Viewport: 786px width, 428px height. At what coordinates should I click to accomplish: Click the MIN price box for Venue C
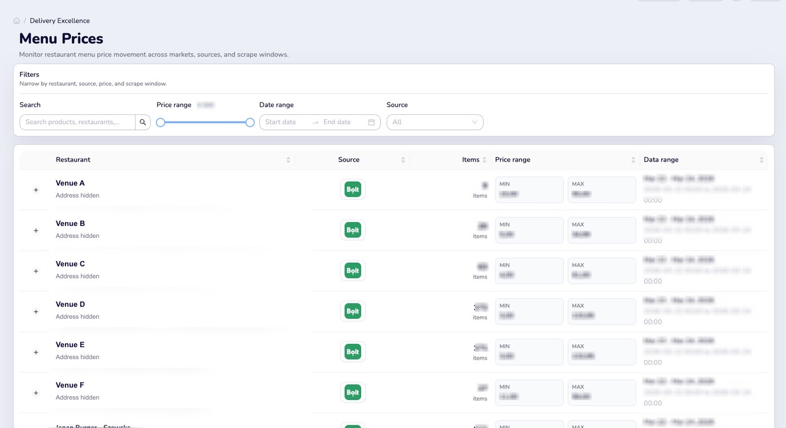pyautogui.click(x=529, y=271)
